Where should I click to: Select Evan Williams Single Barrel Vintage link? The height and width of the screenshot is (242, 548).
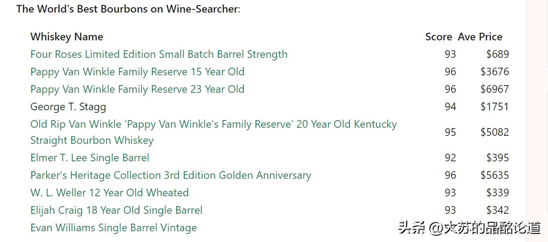(x=113, y=228)
